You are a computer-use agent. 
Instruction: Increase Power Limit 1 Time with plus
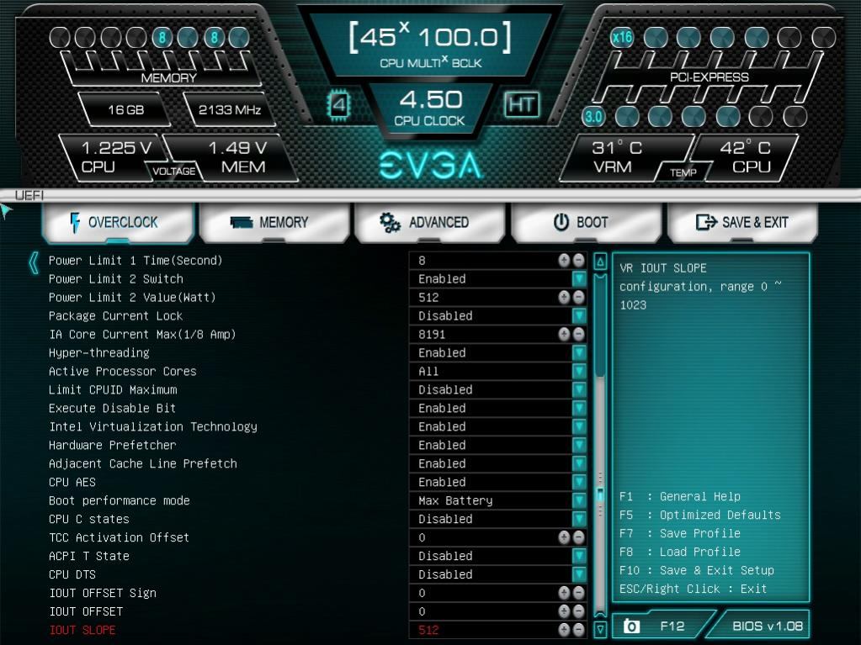pos(564,260)
